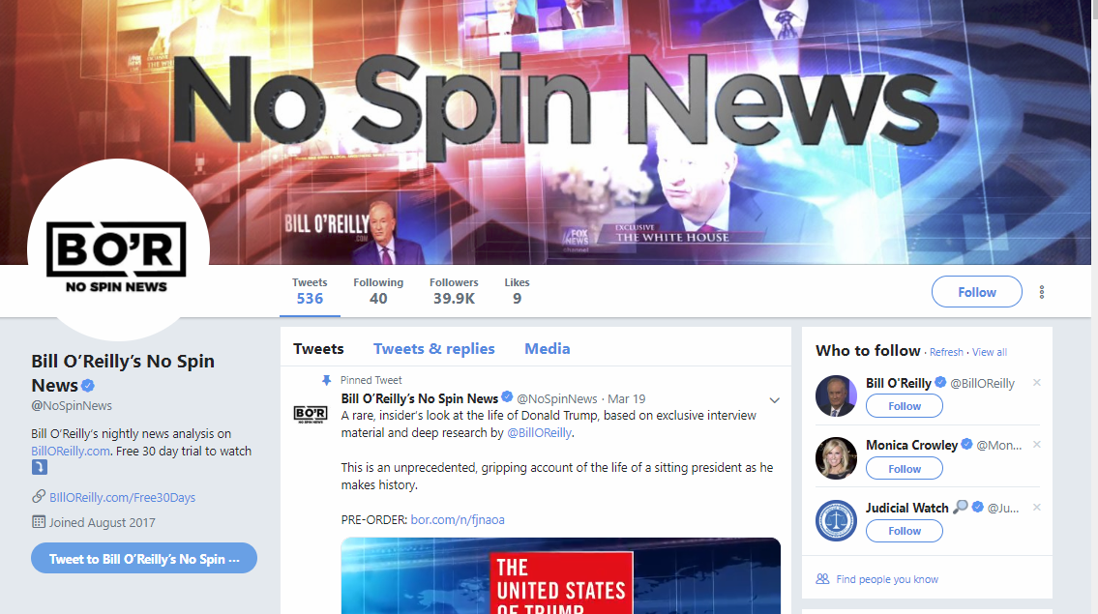Open the BillOReilly.com/Free30Days link
The height and width of the screenshot is (614, 1098).
coord(123,497)
